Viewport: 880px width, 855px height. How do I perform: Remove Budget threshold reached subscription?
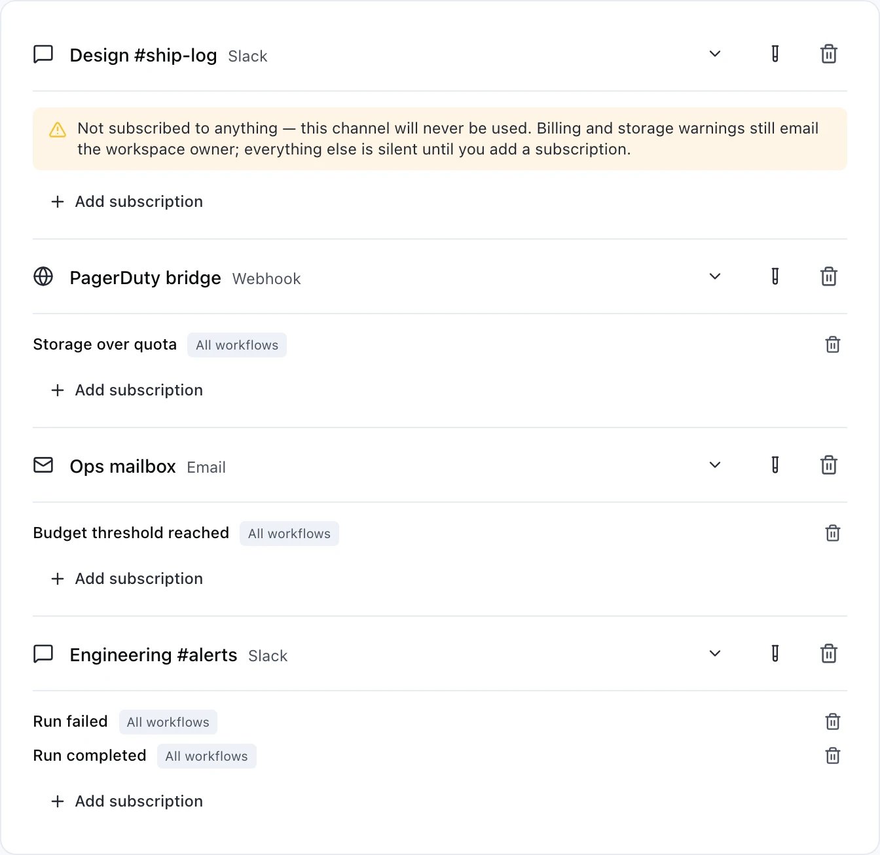pos(833,533)
